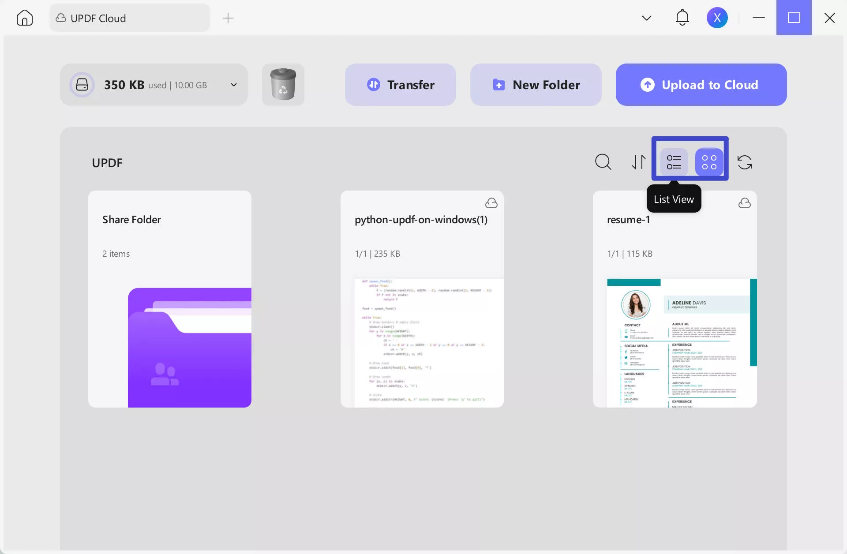Click the cloud icon on resume-1 card
Viewport: 847px width, 554px height.
point(745,203)
